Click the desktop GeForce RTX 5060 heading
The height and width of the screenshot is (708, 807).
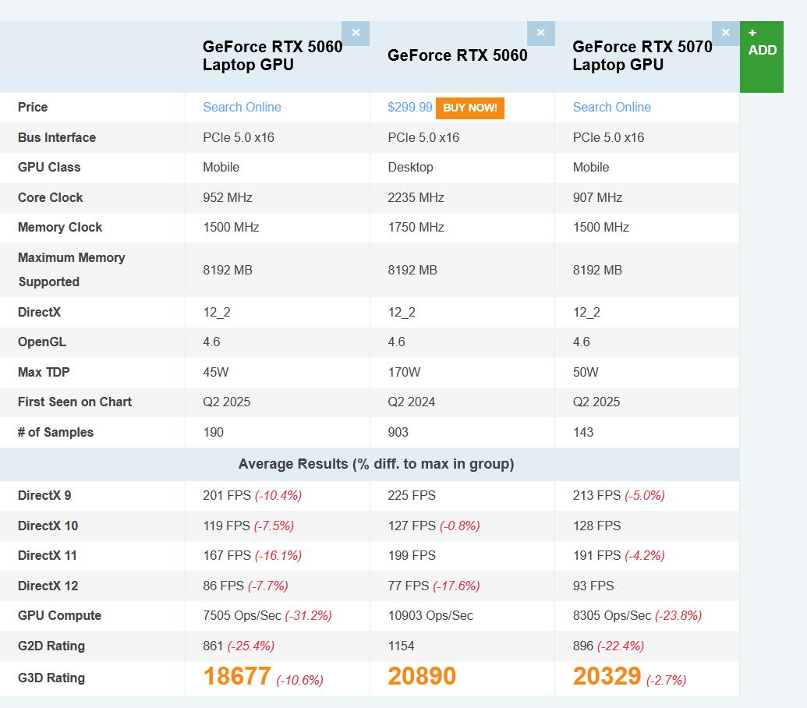(x=457, y=55)
